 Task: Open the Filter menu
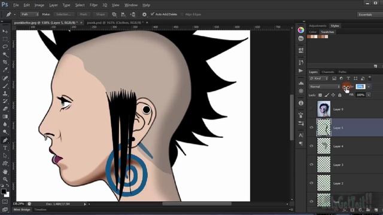coord(93,5)
